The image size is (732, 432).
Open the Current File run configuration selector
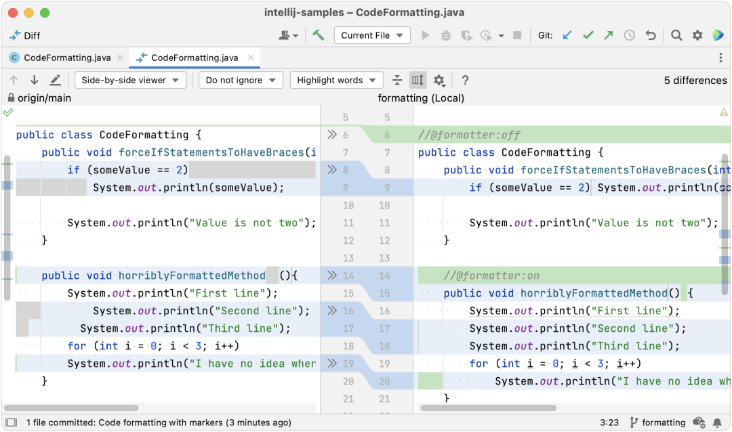(x=372, y=35)
